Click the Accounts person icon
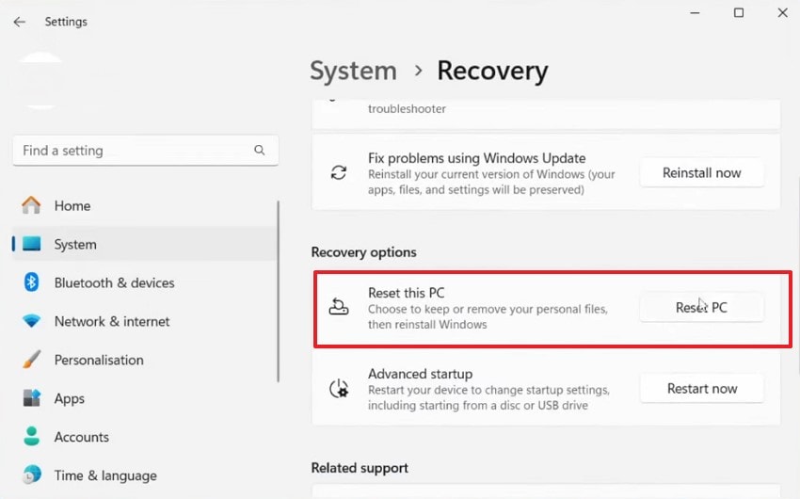This screenshot has height=499, width=800. point(32,437)
